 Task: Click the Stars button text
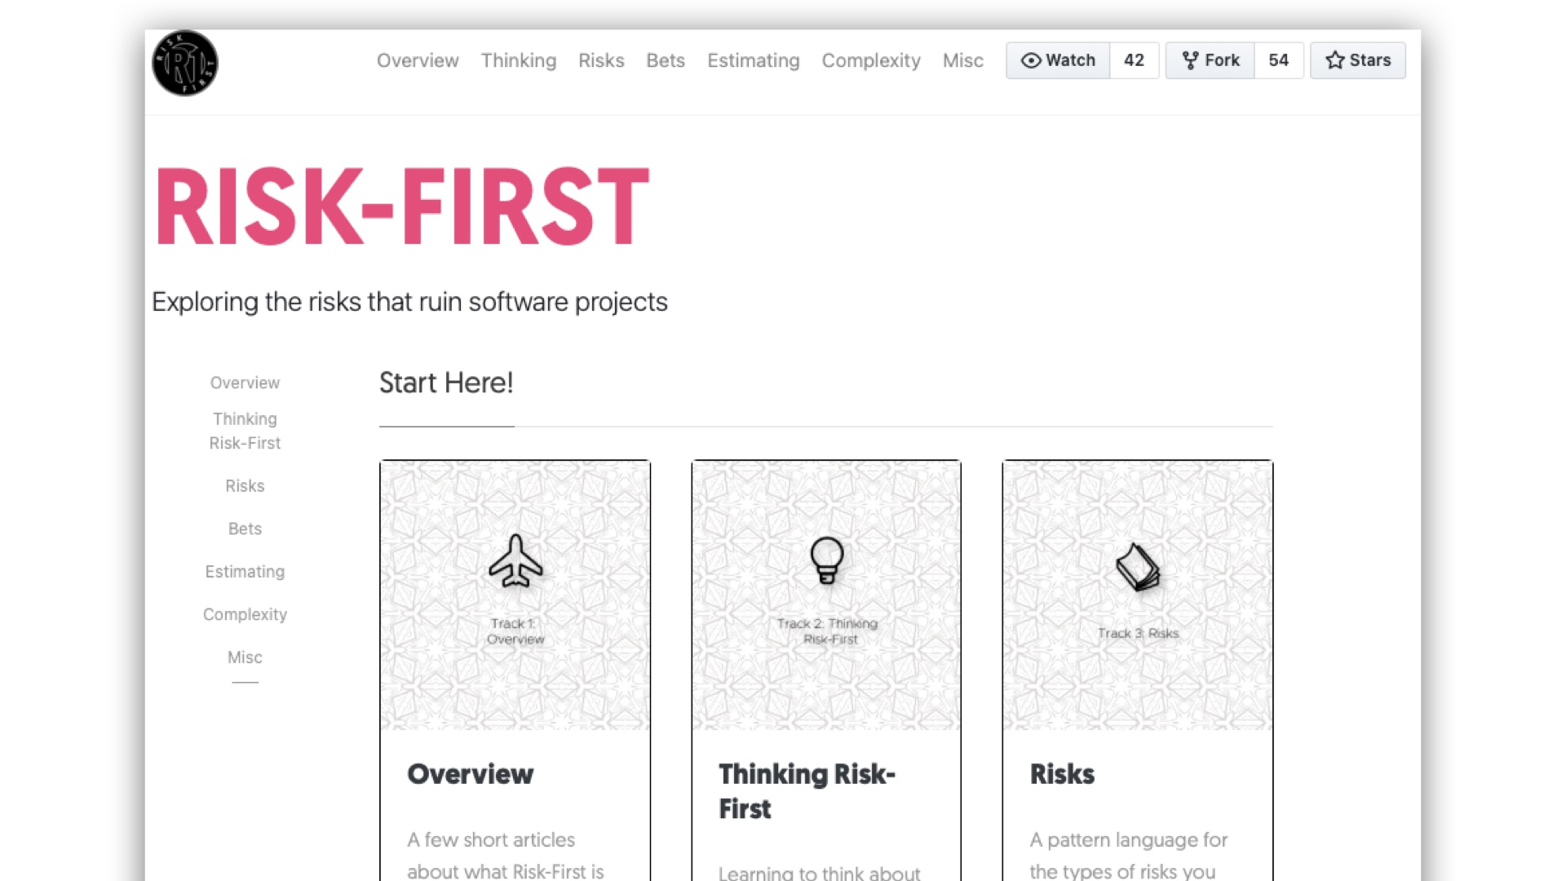(1370, 60)
